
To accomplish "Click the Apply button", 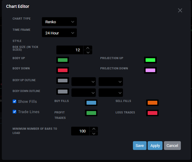I will (155, 146).
